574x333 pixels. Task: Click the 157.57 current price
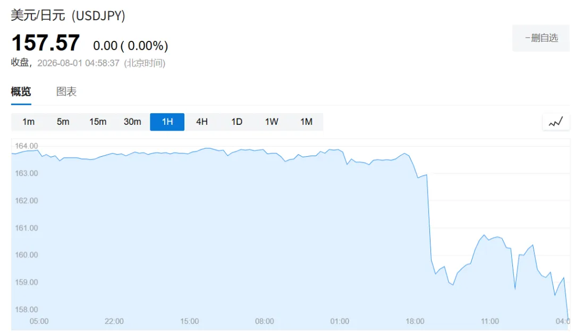pyautogui.click(x=46, y=43)
